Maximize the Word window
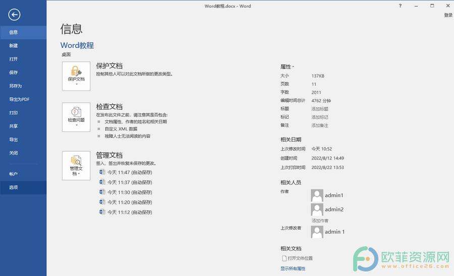The image size is (454, 276). (x=432, y=6)
